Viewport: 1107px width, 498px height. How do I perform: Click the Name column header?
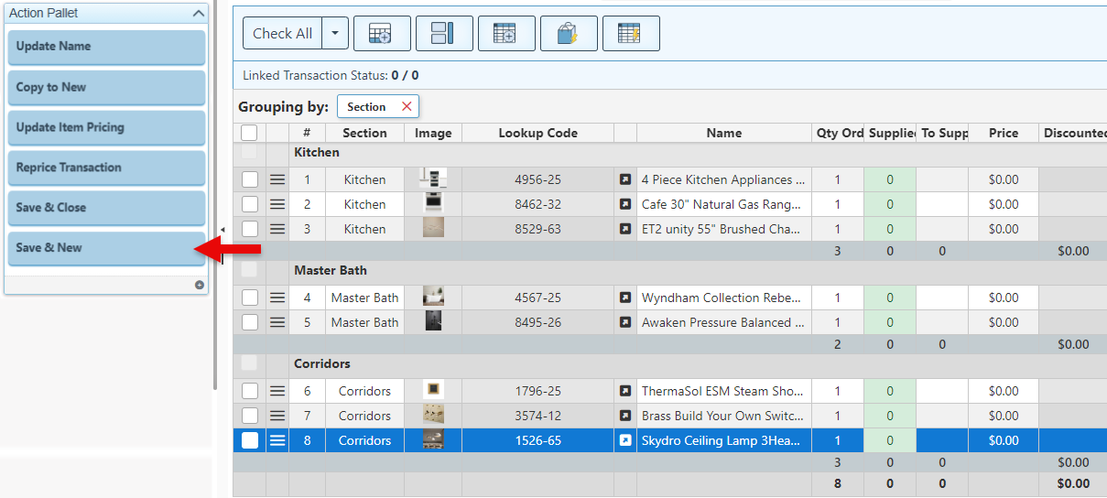723,133
